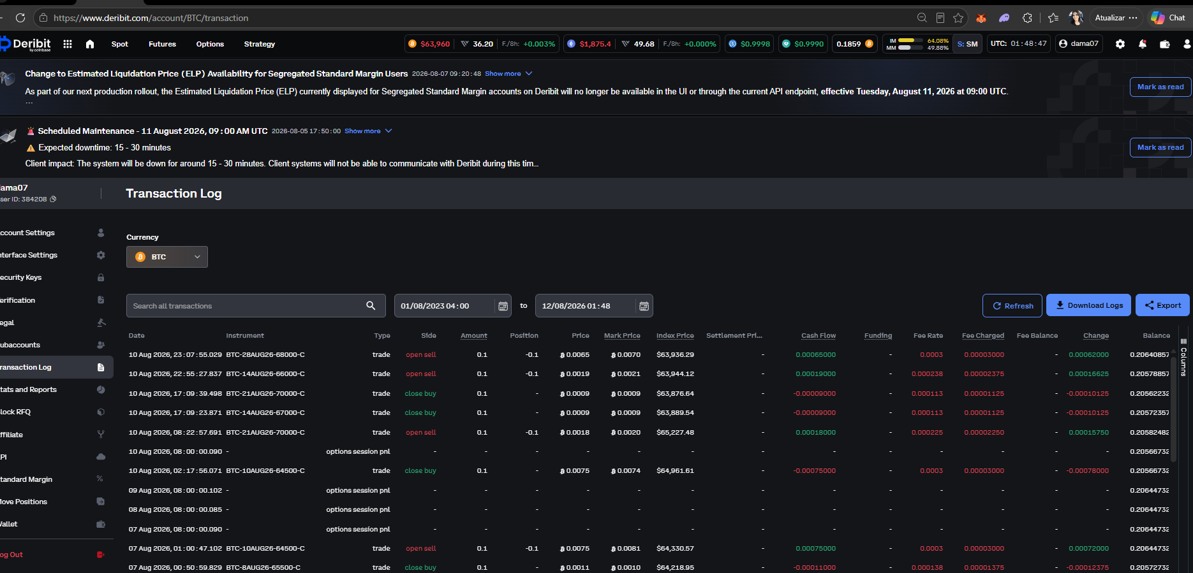Open MetaMask fox extension
This screenshot has height=573, width=1193.
pyautogui.click(x=981, y=18)
